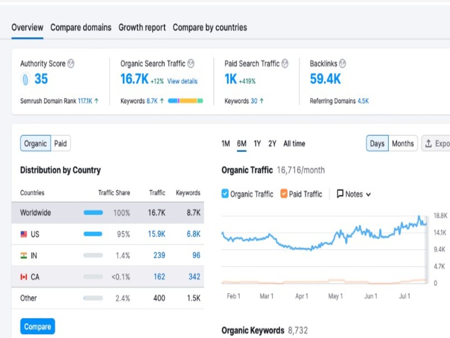This screenshot has width=450, height=338.
Task: Click the India flag icon
Action: pyautogui.click(x=23, y=255)
